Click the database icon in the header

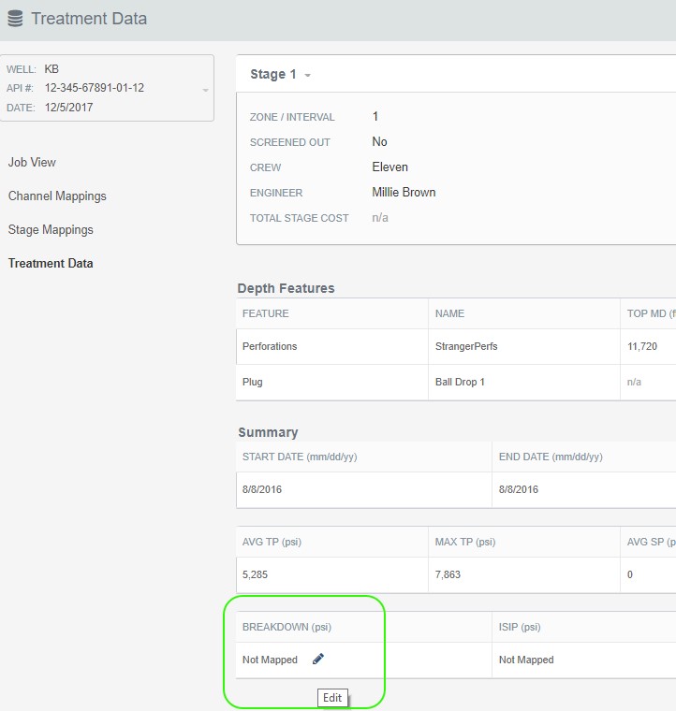(15, 19)
